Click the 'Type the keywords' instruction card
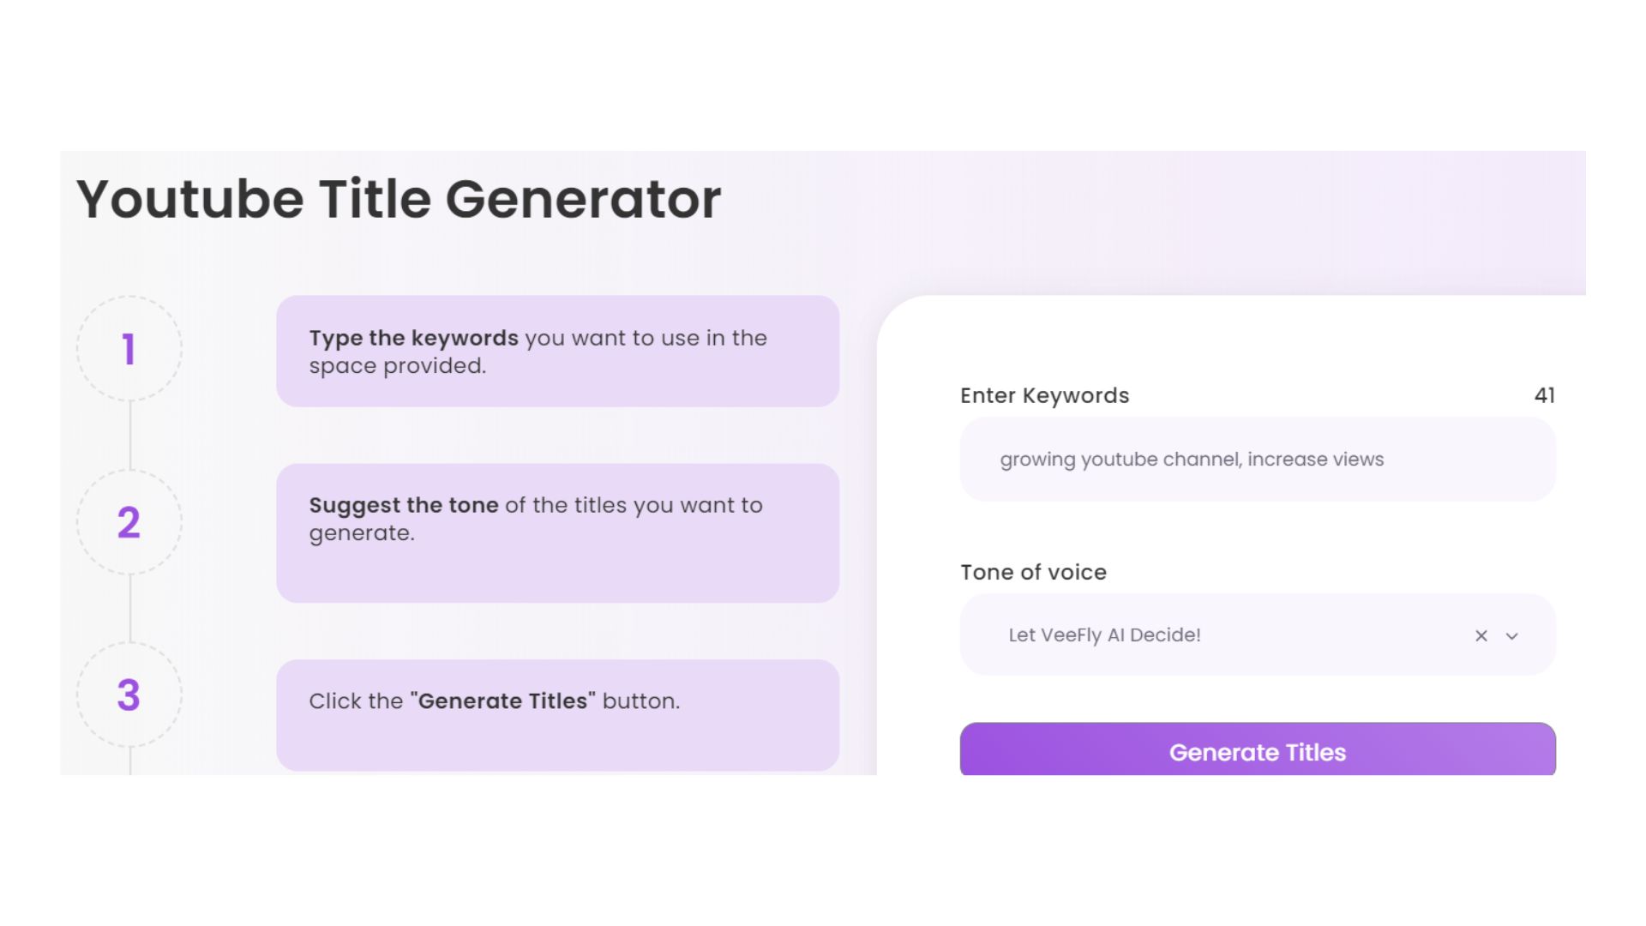Viewport: 1646px width, 926px height. tap(557, 351)
